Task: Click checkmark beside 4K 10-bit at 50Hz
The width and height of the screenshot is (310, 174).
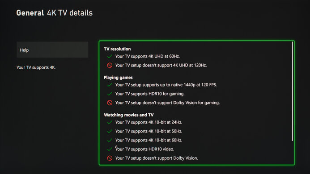Action: 110,131
